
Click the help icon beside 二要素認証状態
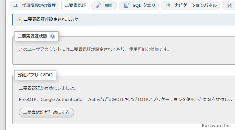coord(53,36)
